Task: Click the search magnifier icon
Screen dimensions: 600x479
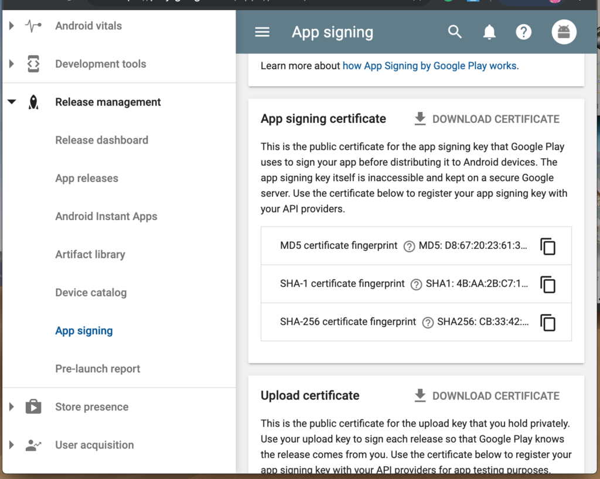Action: click(x=455, y=32)
